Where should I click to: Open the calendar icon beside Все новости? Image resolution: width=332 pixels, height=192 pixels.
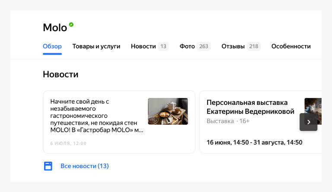[48, 166]
